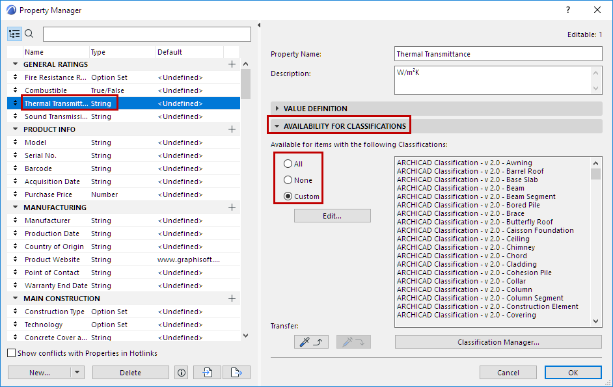Click the Cancel button
Viewport: 613px width, 387px height.
tap(508, 373)
